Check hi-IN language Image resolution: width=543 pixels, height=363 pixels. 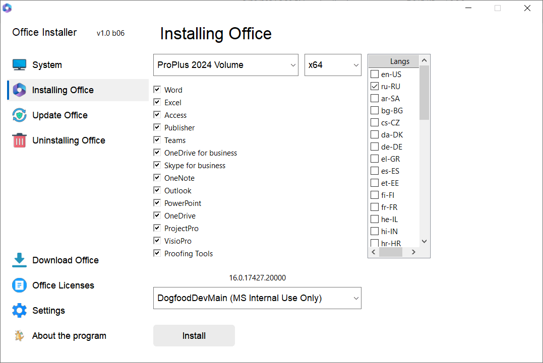click(374, 231)
